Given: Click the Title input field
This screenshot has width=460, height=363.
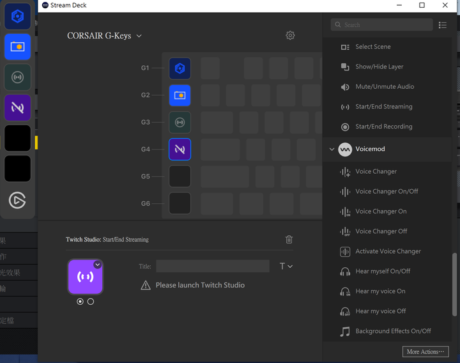Looking at the screenshot, I should 213,266.
